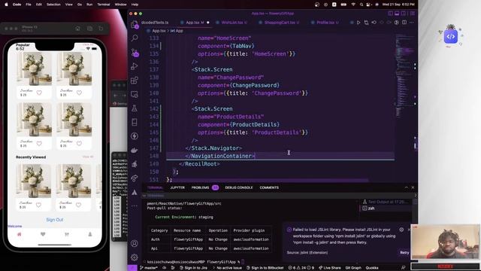Open the Search view in activity bar
The height and width of the screenshot is (271, 481).
click(x=135, y=38)
